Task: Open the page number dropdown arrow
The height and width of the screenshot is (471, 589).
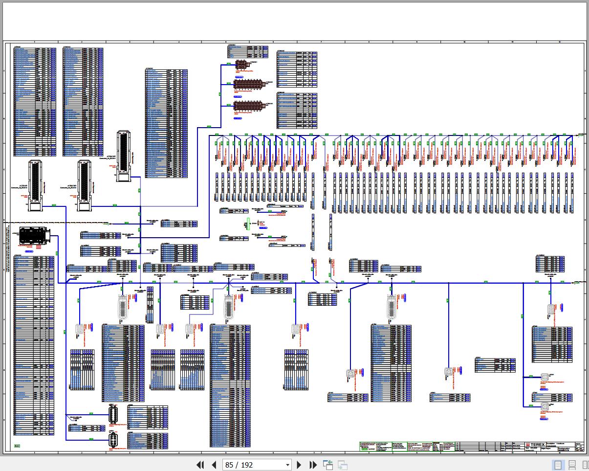Action: [287, 465]
